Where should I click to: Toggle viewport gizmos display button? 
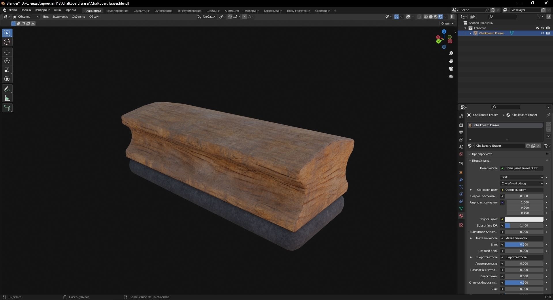397,17
